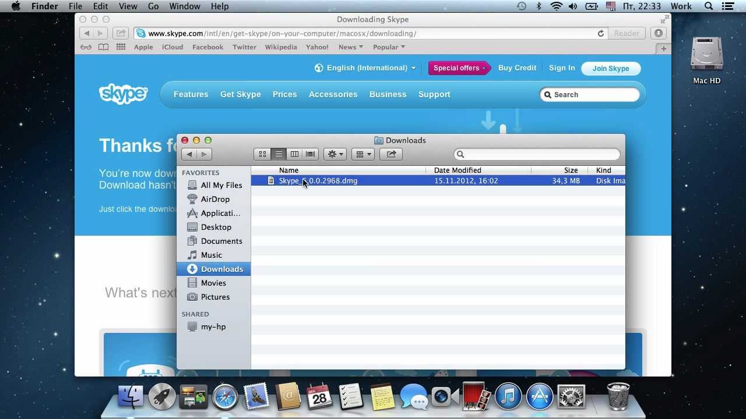Viewport: 746px width, 419px height.
Task: Open Safari Top Sites grid icon
Action: coord(121,47)
